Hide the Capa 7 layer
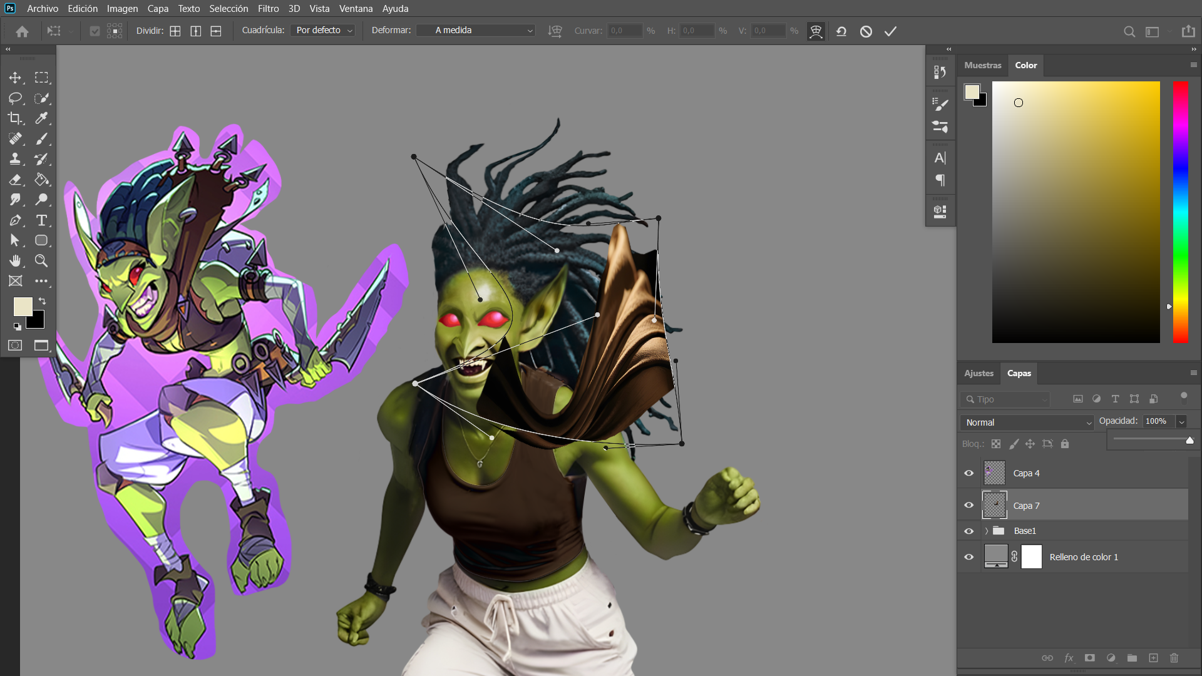The width and height of the screenshot is (1202, 676). coord(969,505)
